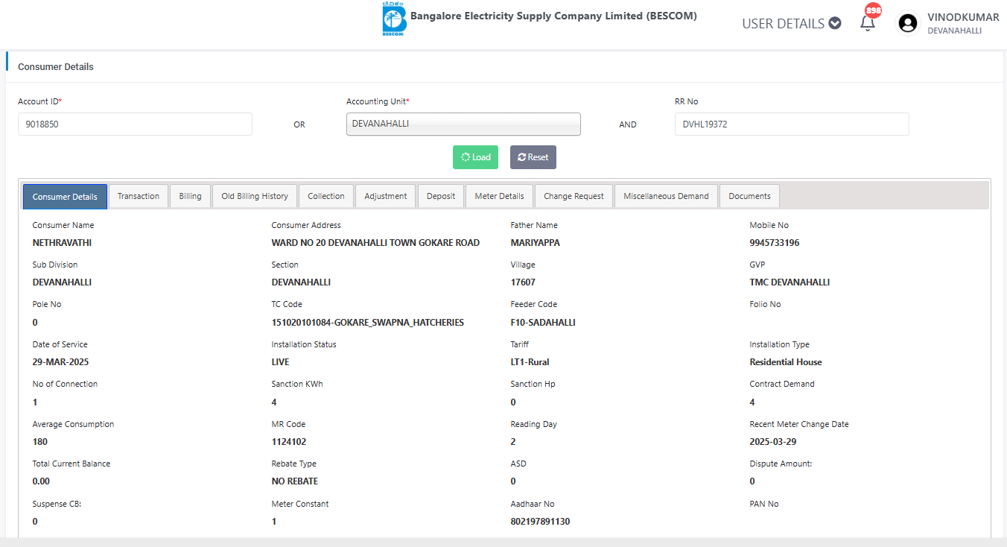The height and width of the screenshot is (547, 1007).
Task: Click village value 17607
Action: click(523, 282)
